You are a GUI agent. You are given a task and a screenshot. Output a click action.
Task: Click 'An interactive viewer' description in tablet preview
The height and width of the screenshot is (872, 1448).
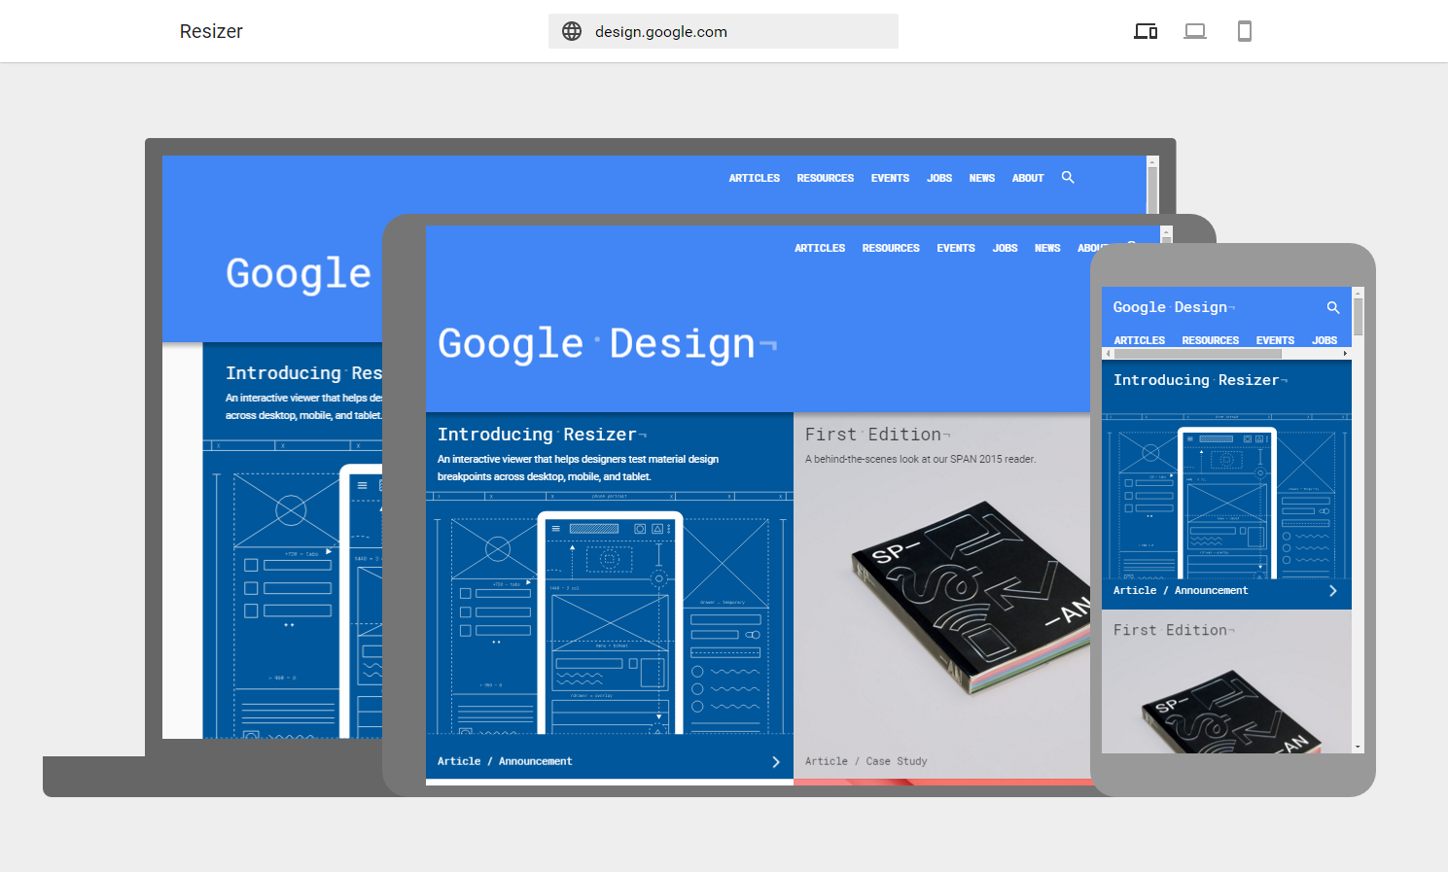[x=578, y=468]
